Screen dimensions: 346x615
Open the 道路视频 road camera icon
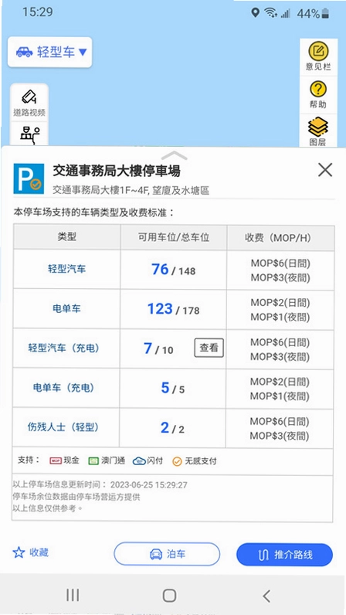pyautogui.click(x=29, y=103)
